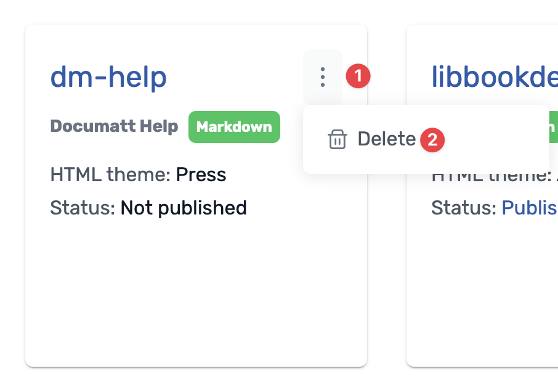Click the red number 2 annotation badge
Screen dimensions: 558x392
tap(432, 140)
